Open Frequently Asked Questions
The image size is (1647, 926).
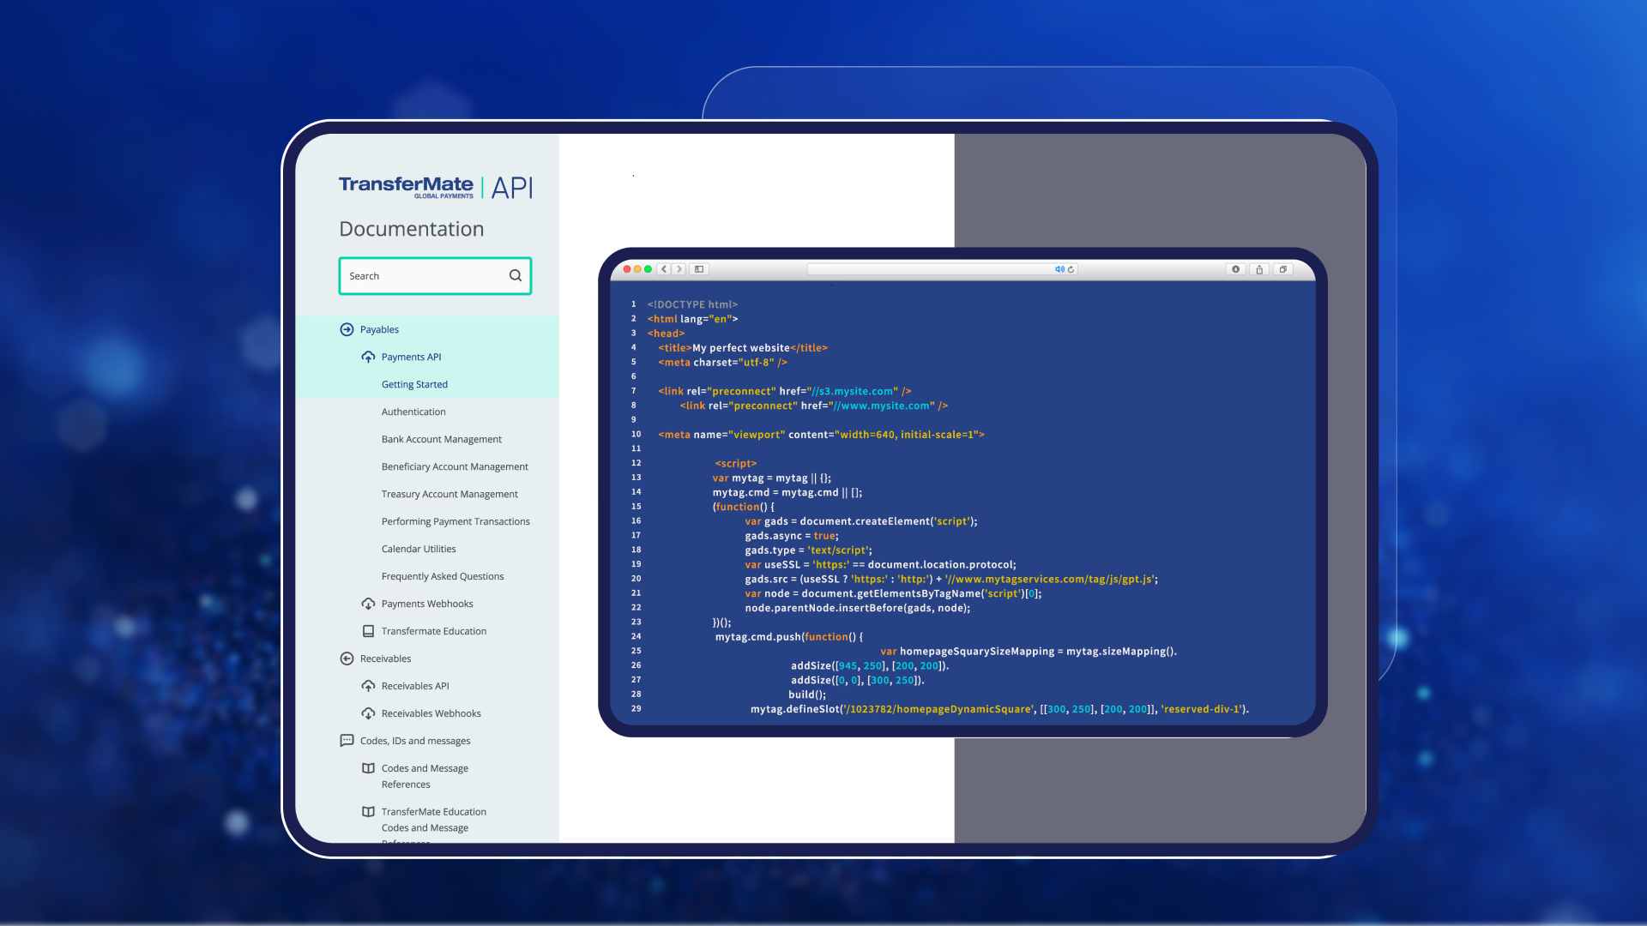(x=443, y=576)
